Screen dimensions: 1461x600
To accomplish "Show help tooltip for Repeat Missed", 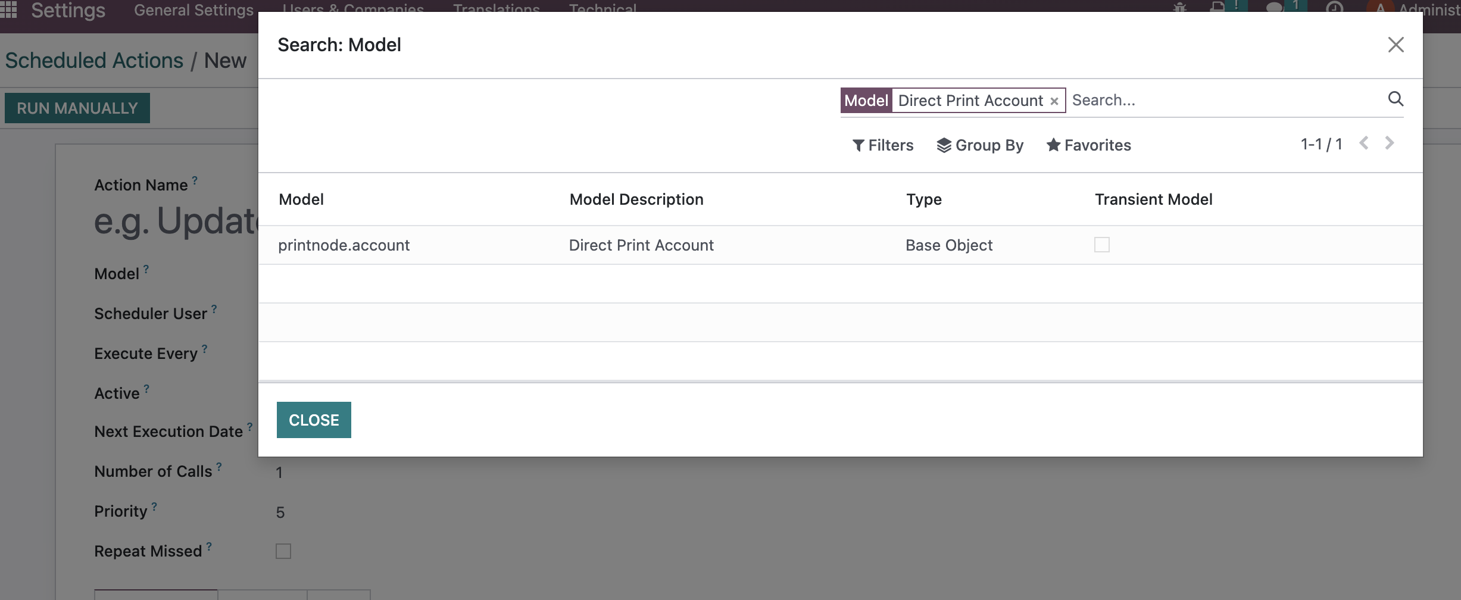I will (x=209, y=546).
